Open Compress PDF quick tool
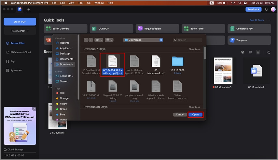Viewport: 278px width, 160px height. click(249, 29)
